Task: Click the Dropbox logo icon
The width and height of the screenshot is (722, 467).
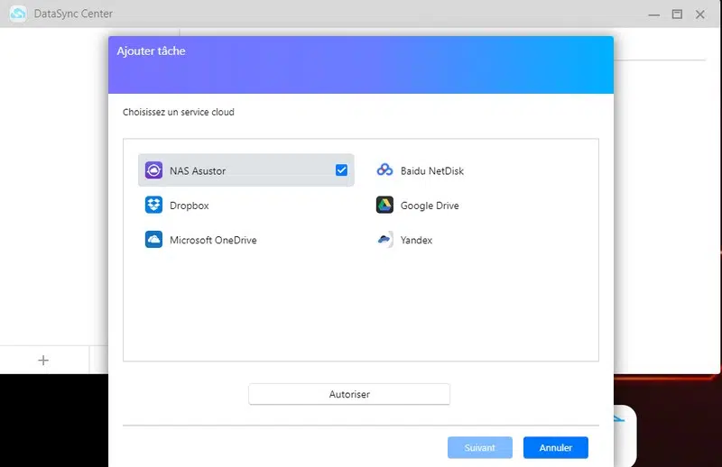Action: pos(153,206)
